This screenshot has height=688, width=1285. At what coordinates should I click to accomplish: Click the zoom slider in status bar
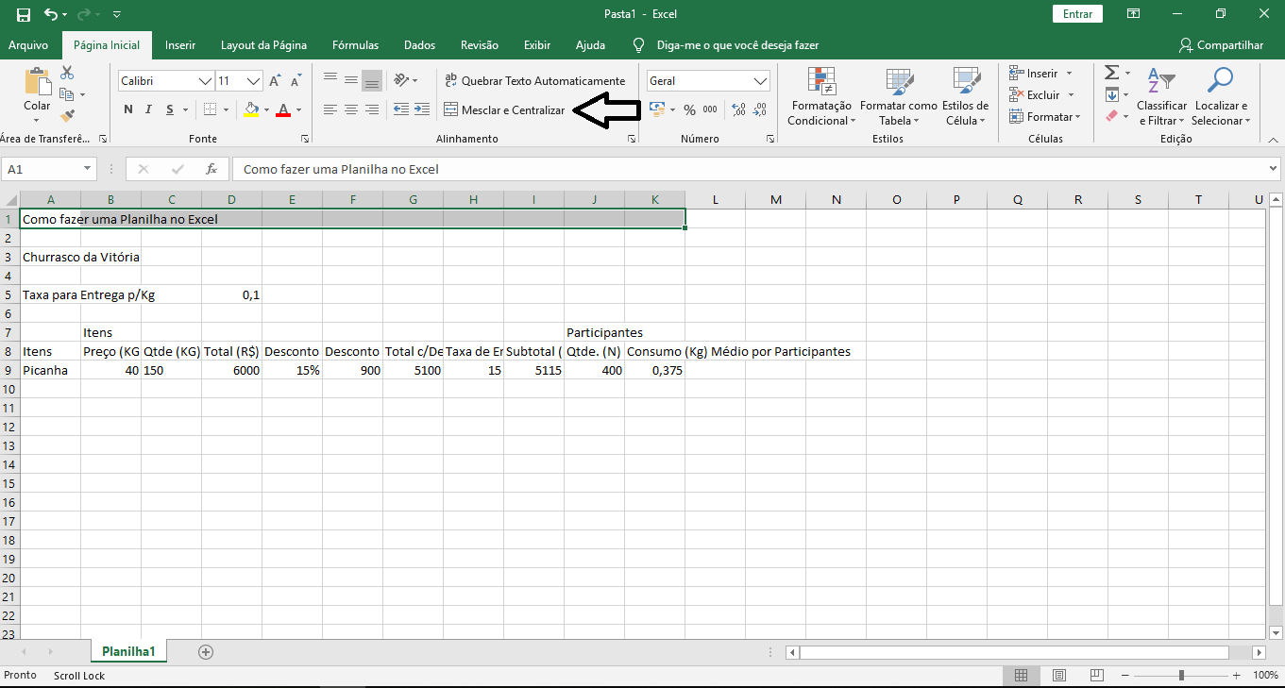point(1181,676)
